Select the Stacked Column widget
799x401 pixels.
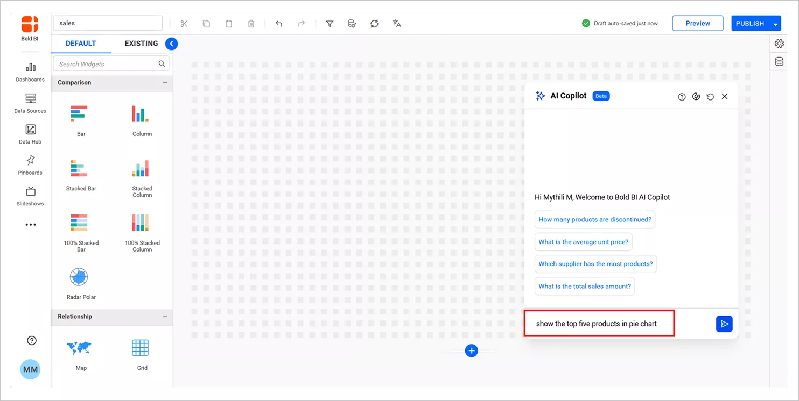pyautogui.click(x=142, y=178)
